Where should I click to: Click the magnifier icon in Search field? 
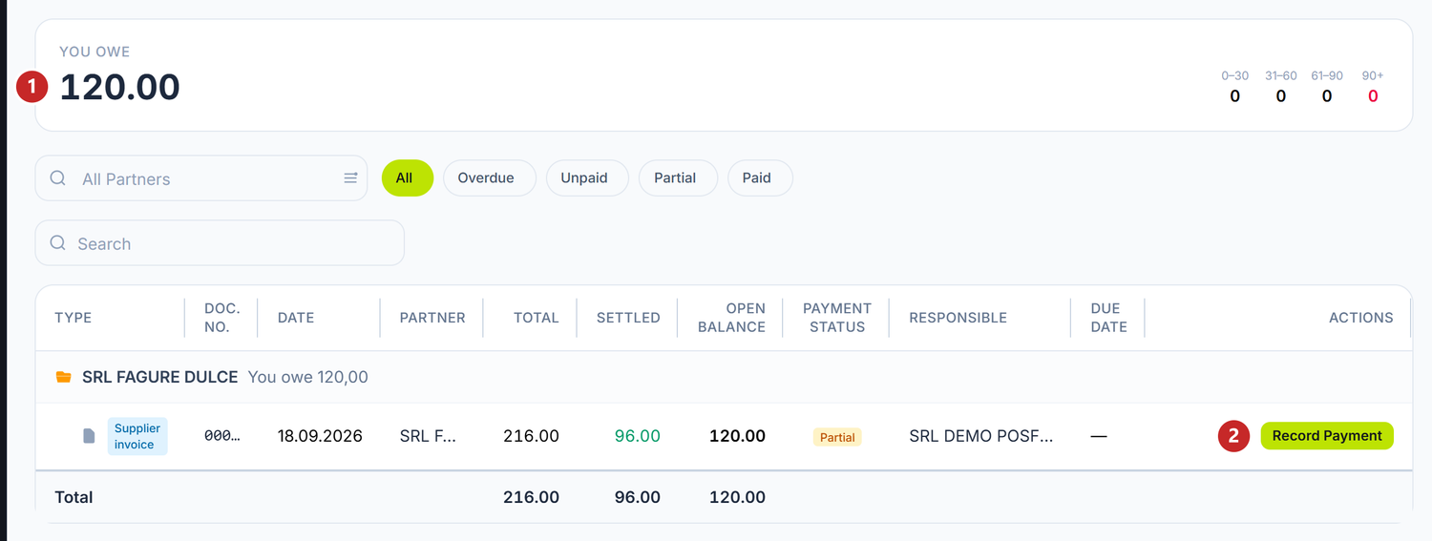point(58,243)
